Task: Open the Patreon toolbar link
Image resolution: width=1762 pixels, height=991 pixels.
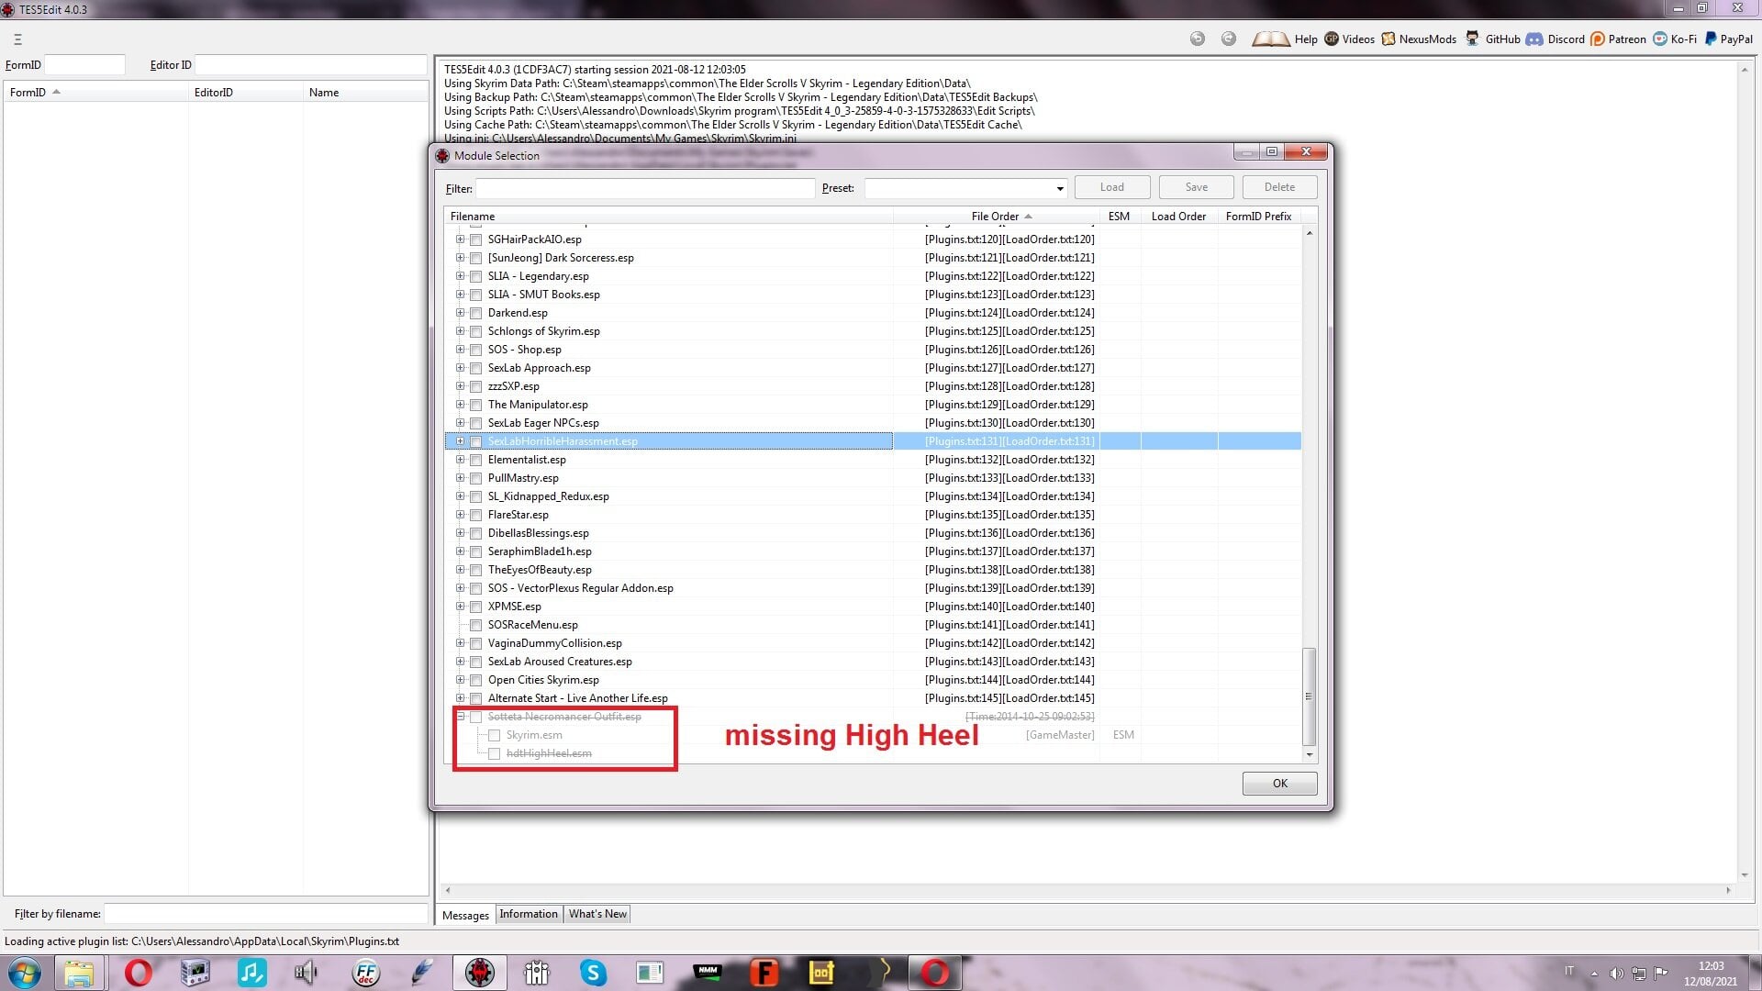Action: pos(1618,39)
